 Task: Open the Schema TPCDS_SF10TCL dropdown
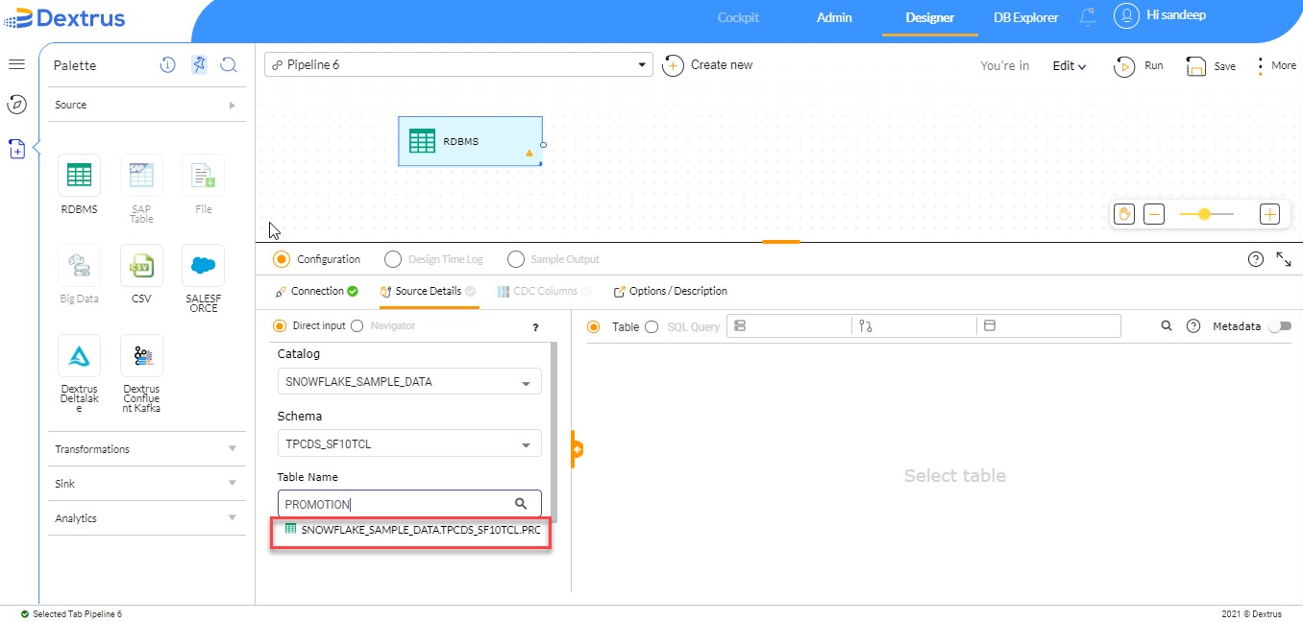click(x=409, y=444)
